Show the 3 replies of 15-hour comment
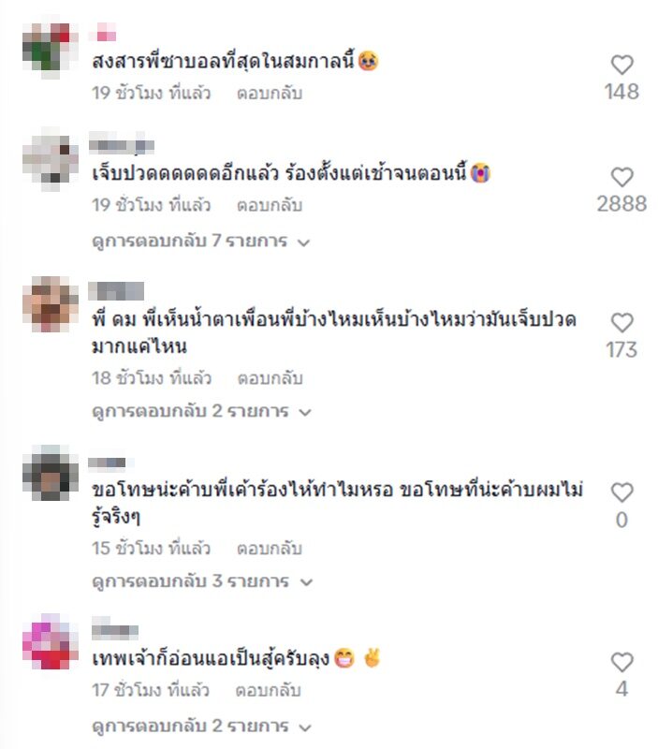658x749 pixels. [202, 580]
